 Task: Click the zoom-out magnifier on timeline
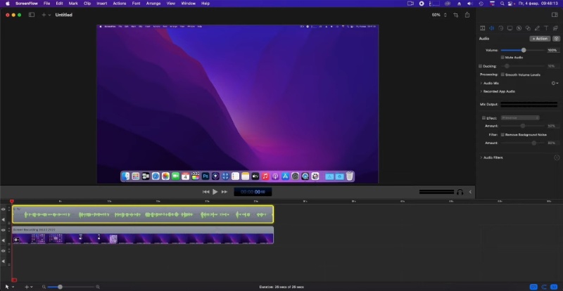[x=44, y=287]
